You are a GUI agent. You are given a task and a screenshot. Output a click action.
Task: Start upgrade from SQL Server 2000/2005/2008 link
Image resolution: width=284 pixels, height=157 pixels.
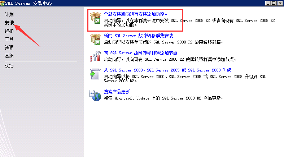click(167, 70)
